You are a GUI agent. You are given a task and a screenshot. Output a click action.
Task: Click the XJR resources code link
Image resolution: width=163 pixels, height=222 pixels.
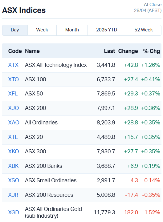coord(13,195)
